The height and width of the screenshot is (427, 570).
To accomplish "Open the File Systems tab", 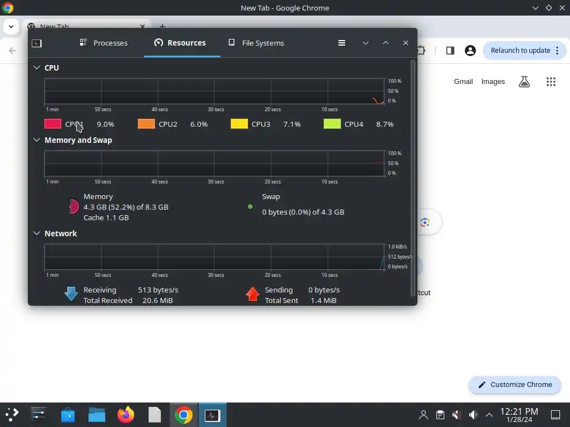I will [x=256, y=43].
